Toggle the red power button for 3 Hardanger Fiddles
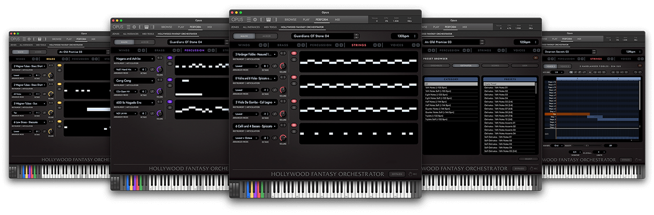654x215 pixels. click(294, 53)
